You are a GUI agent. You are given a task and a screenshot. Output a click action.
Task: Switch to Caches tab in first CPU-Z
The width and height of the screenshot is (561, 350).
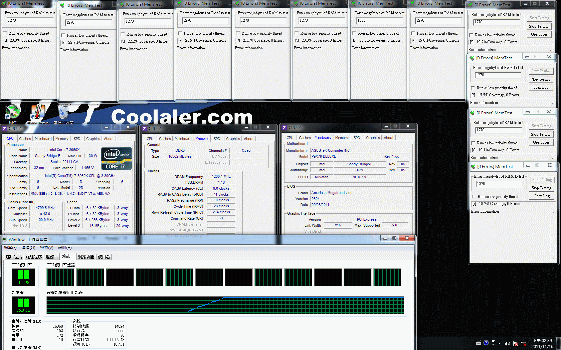click(x=25, y=139)
